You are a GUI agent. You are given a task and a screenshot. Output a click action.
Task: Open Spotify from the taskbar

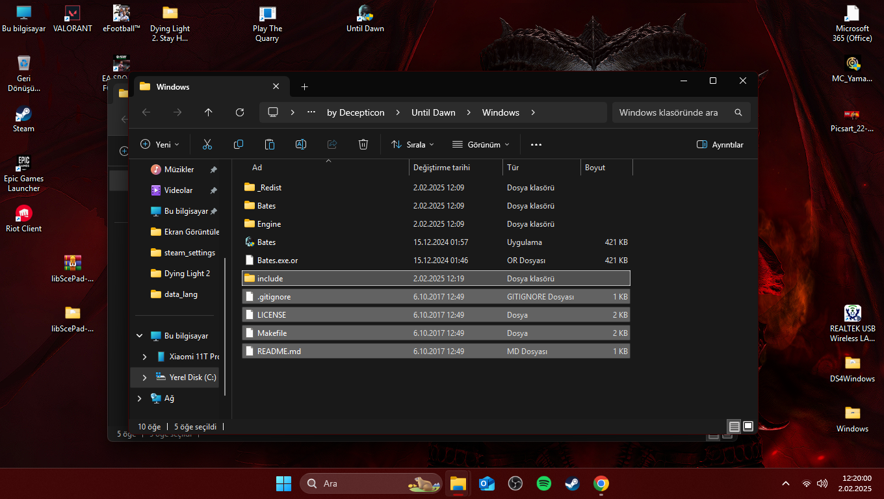[x=544, y=483]
